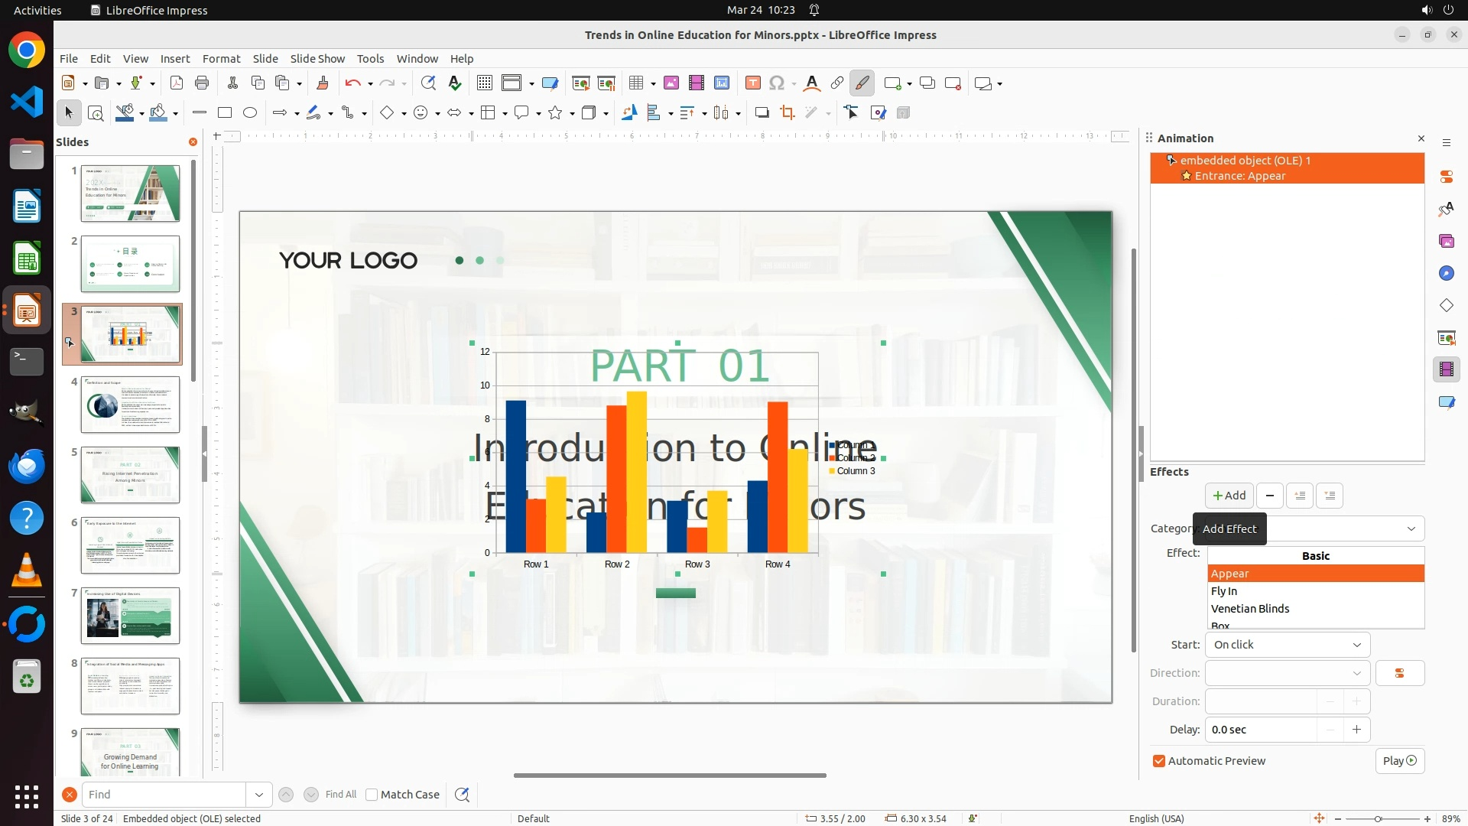The width and height of the screenshot is (1468, 826).
Task: Open the Navigator sidebar panel icon
Action: 1447,274
